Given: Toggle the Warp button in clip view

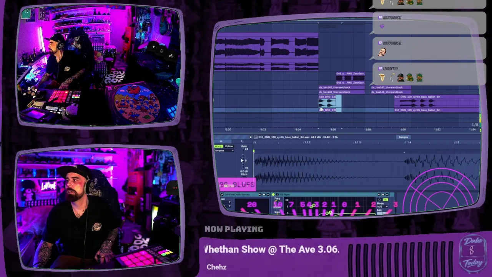Looking at the screenshot, I should tap(219, 146).
